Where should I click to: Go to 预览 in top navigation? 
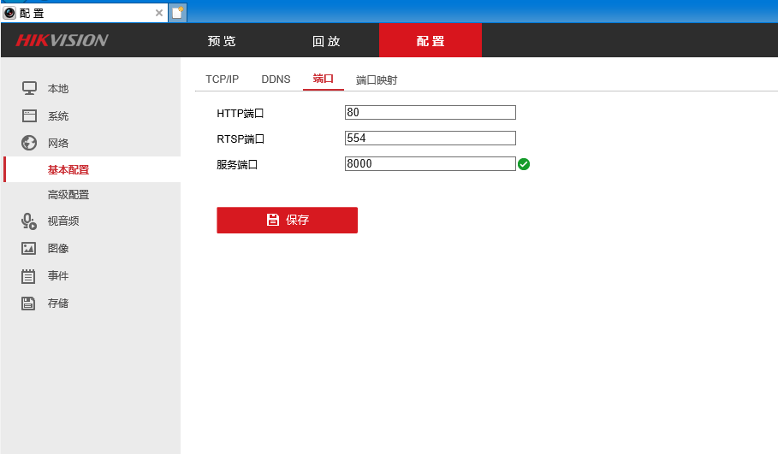222,41
